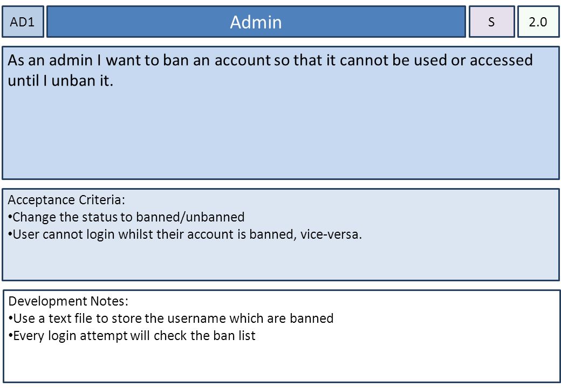Select the 'Development Notes:' heading

click(x=69, y=301)
